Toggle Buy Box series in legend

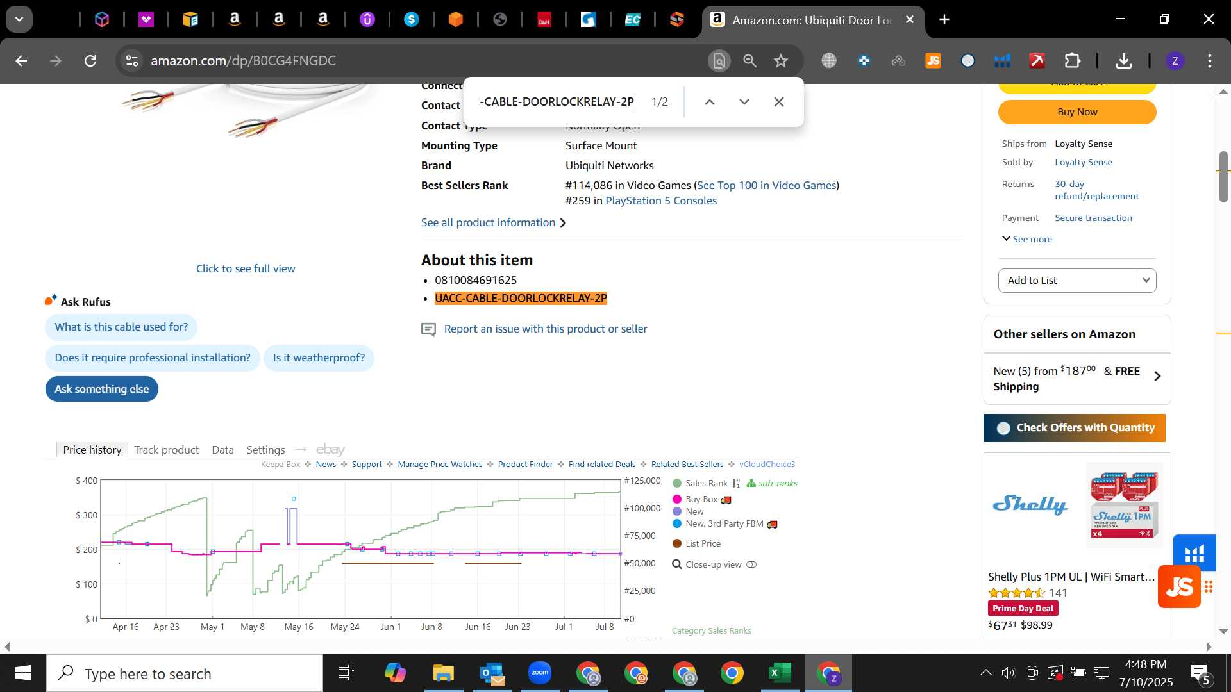[695, 500]
